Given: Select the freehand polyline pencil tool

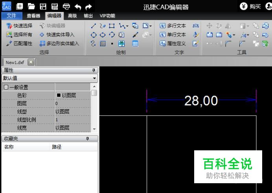Looking at the screenshot, I should [103, 26].
